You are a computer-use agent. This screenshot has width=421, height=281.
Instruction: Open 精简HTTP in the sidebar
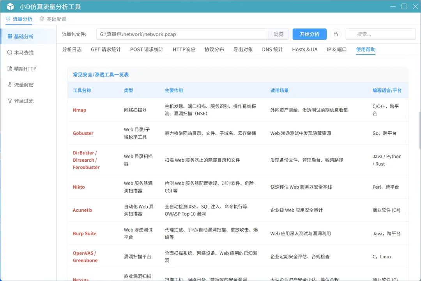pyautogui.click(x=28, y=69)
